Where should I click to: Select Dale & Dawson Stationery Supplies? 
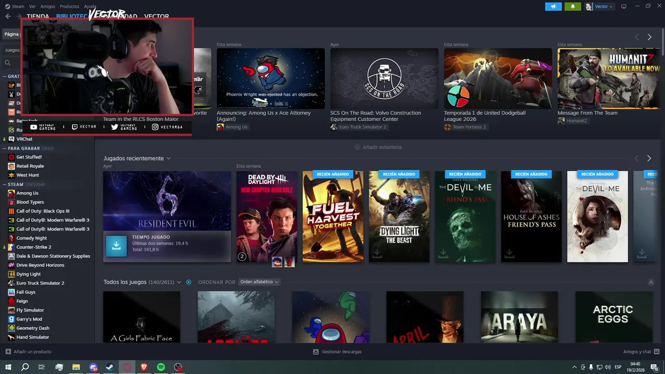click(53, 256)
